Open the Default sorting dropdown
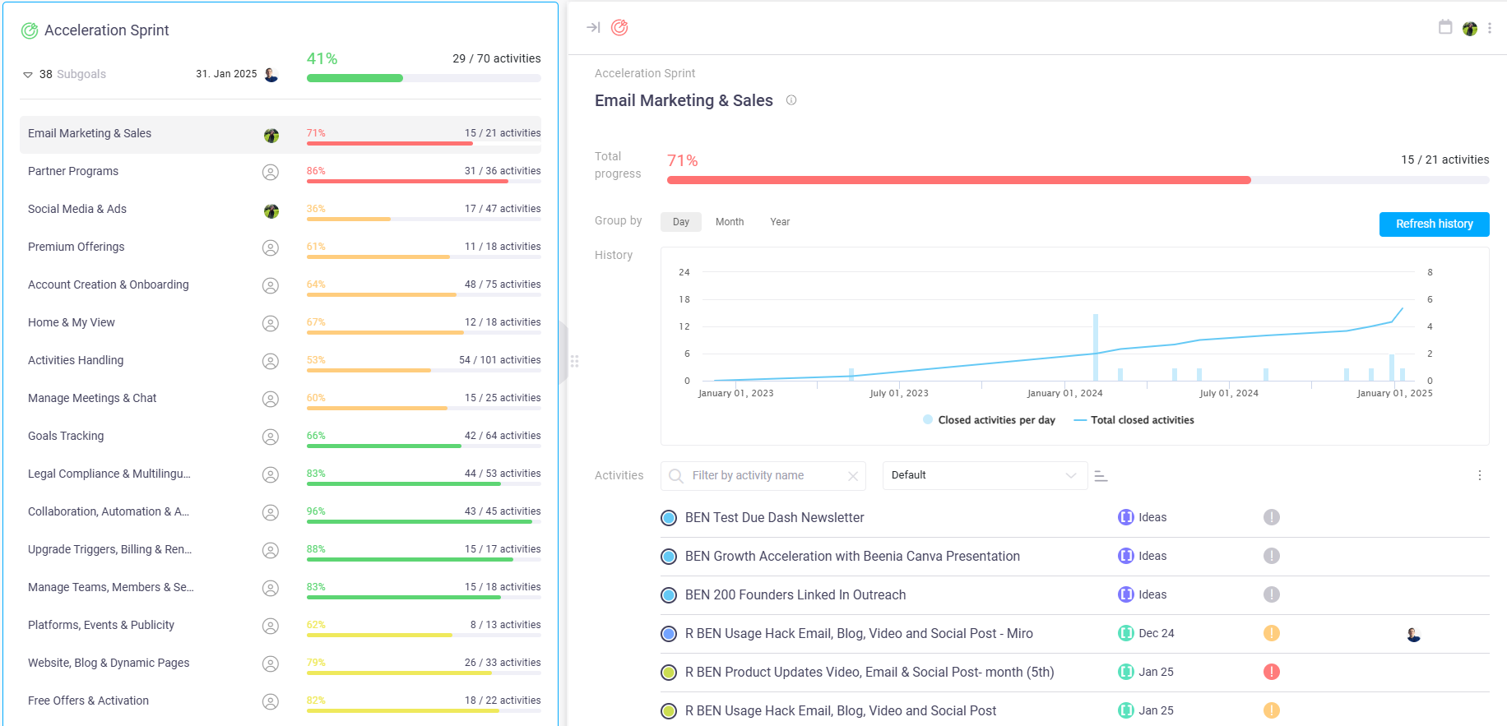 coord(984,475)
